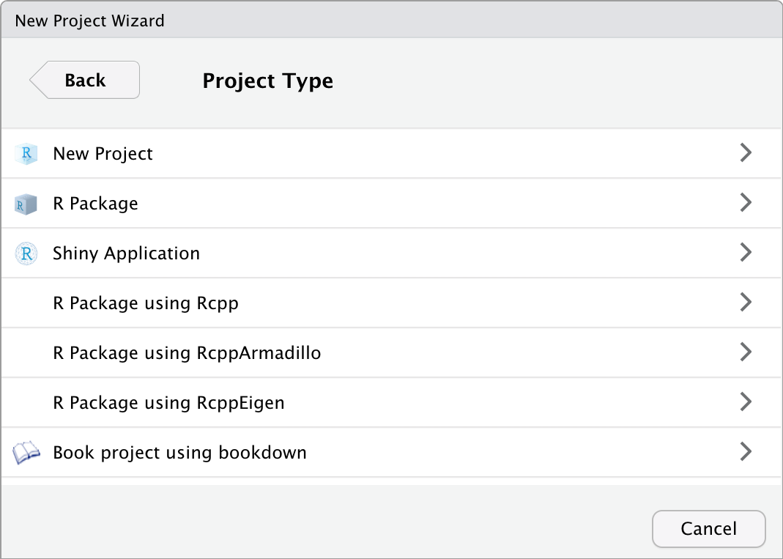783x559 pixels.
Task: Go back with the Back button
Action: (x=85, y=80)
